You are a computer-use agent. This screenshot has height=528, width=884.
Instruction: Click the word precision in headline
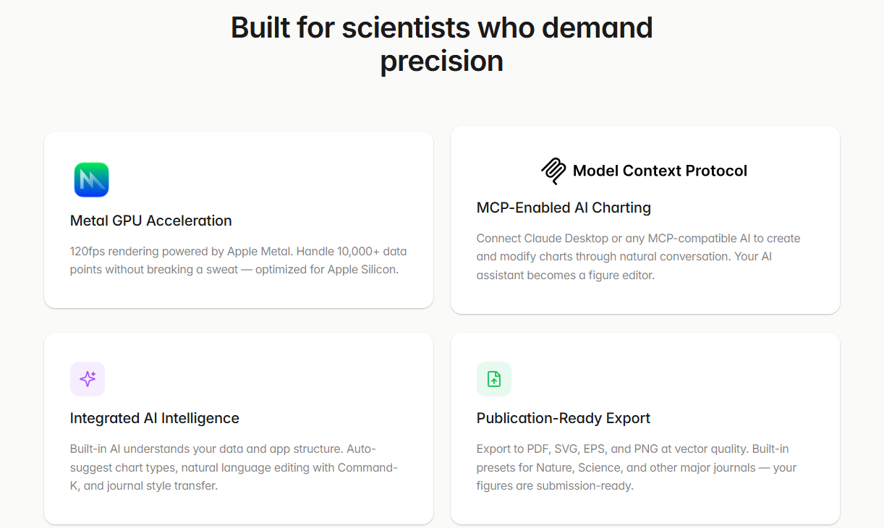pos(441,61)
